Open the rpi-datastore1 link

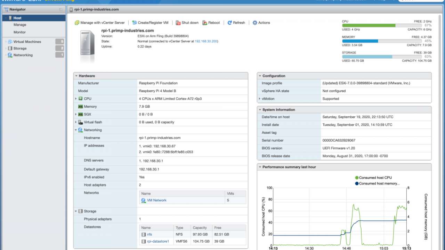click(158, 241)
